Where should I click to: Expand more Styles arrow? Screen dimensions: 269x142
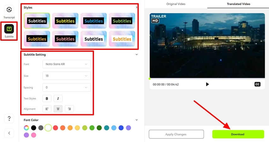[137, 7]
